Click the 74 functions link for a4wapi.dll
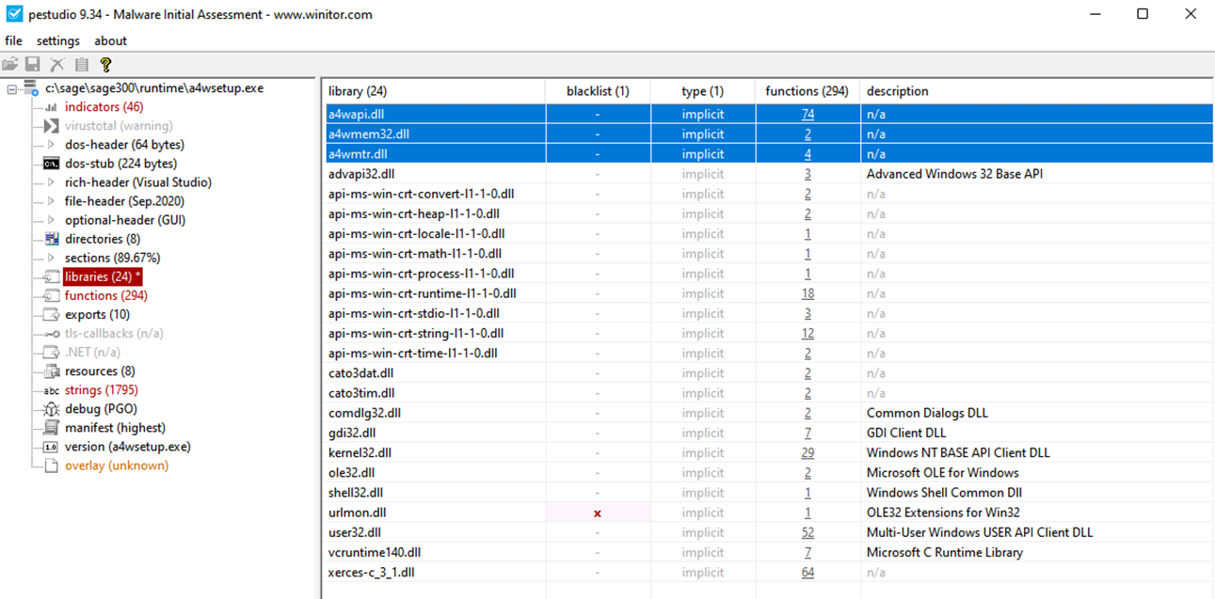Image resolution: width=1215 pixels, height=599 pixels. (x=807, y=115)
